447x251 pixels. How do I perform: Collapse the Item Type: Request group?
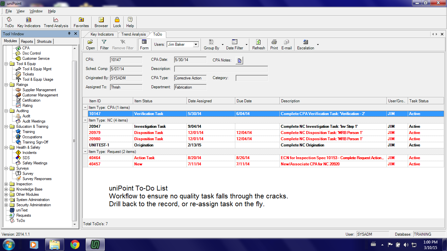(85, 152)
